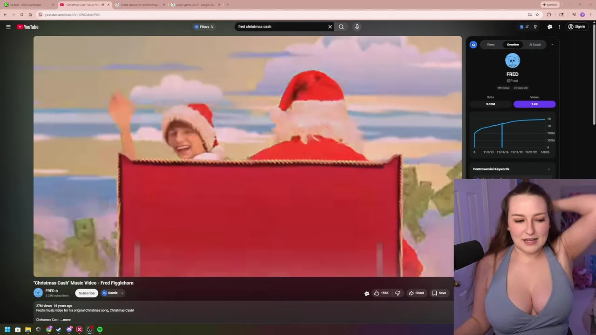Image resolution: width=596 pixels, height=335 pixels.
Task: Open Spotify from taskbar
Action: [x=100, y=329]
